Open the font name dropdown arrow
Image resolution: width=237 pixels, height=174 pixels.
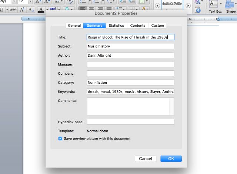[14, 1]
